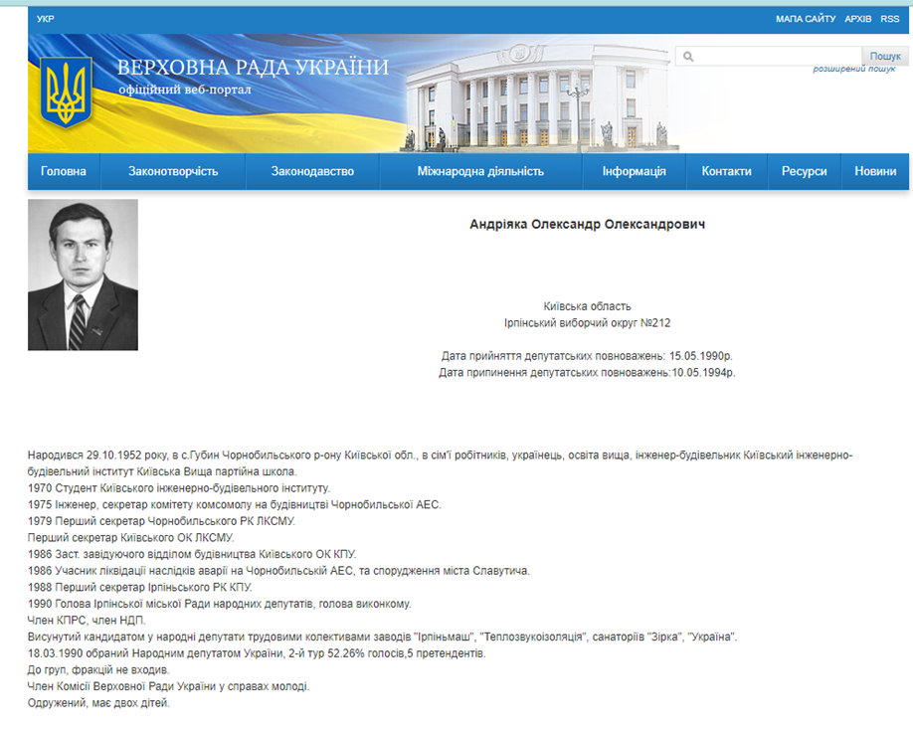Image resolution: width=913 pixels, height=731 pixels.
Task: Click the 1988 Перший секретар Ірпіньського line
Action: coord(140,587)
